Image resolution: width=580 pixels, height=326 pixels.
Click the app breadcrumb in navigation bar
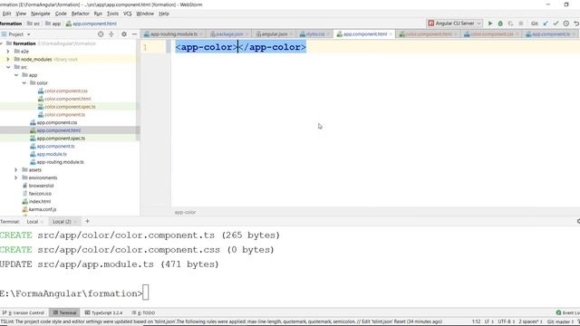click(x=53, y=24)
